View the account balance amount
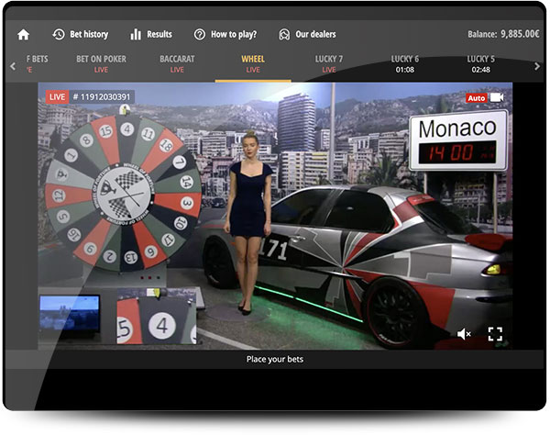This screenshot has width=550, height=435. point(520,35)
